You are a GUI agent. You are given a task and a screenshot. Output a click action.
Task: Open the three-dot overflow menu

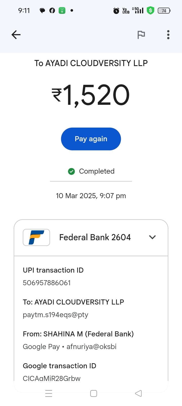[x=168, y=35]
